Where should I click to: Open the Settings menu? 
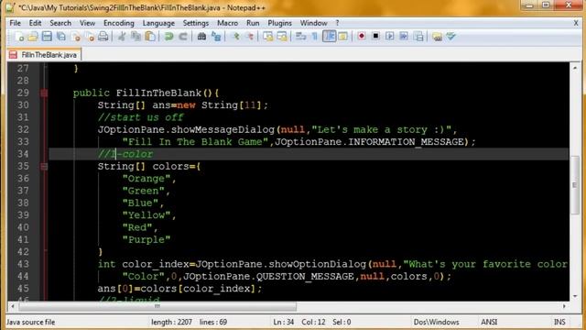[x=196, y=23]
